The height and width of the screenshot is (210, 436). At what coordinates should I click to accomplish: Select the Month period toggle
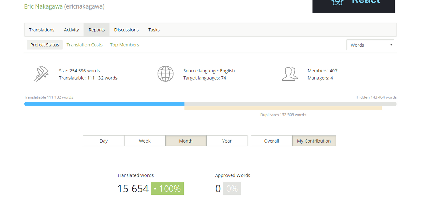[x=186, y=141]
